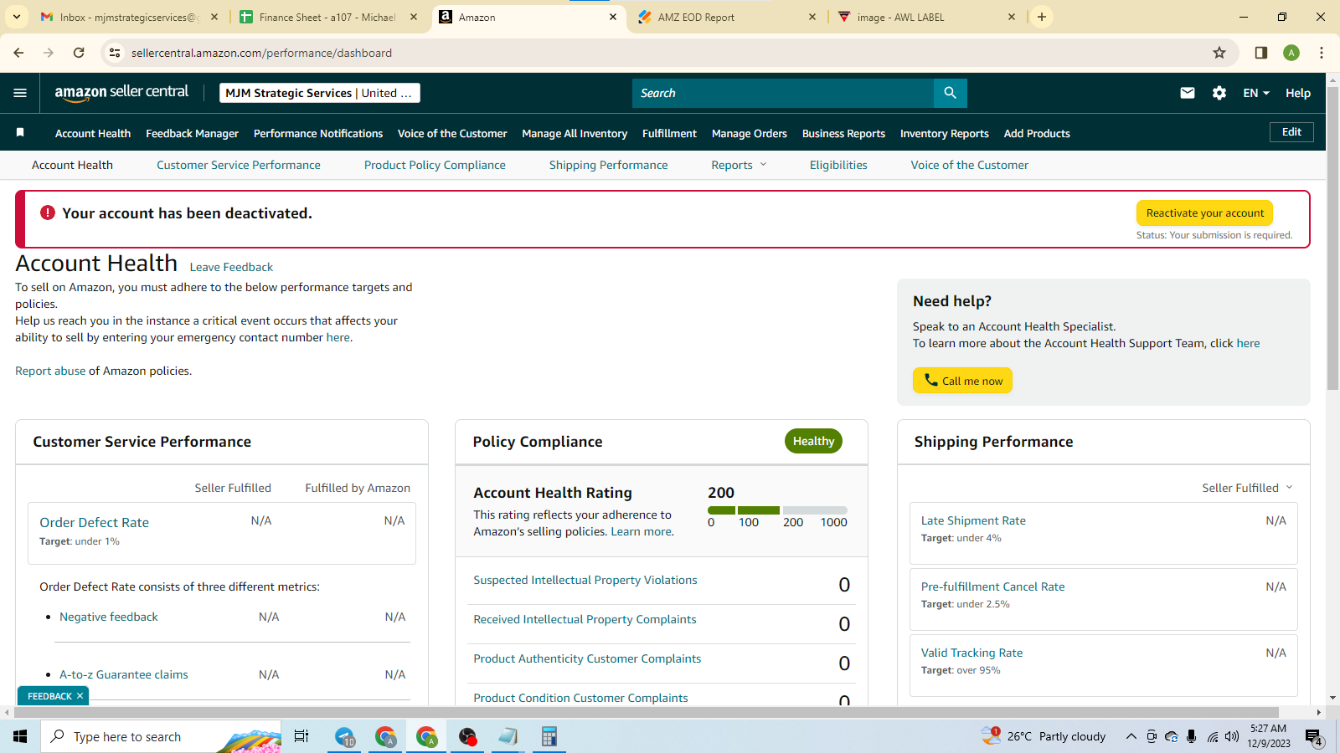Close the FEEDBACK tag with X
Screen dimensions: 1340x753
[80, 696]
